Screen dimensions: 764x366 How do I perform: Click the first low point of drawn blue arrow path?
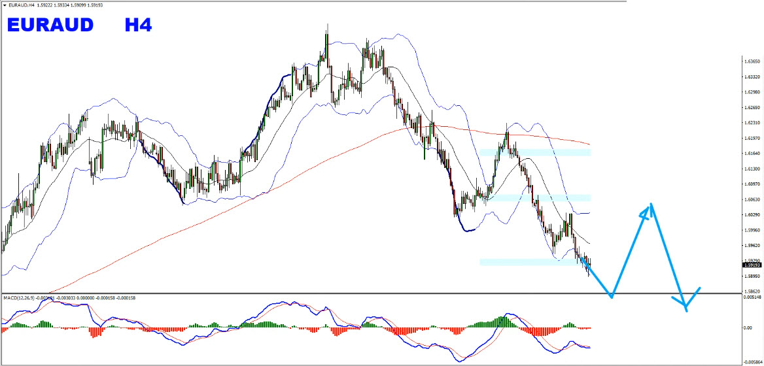612,297
